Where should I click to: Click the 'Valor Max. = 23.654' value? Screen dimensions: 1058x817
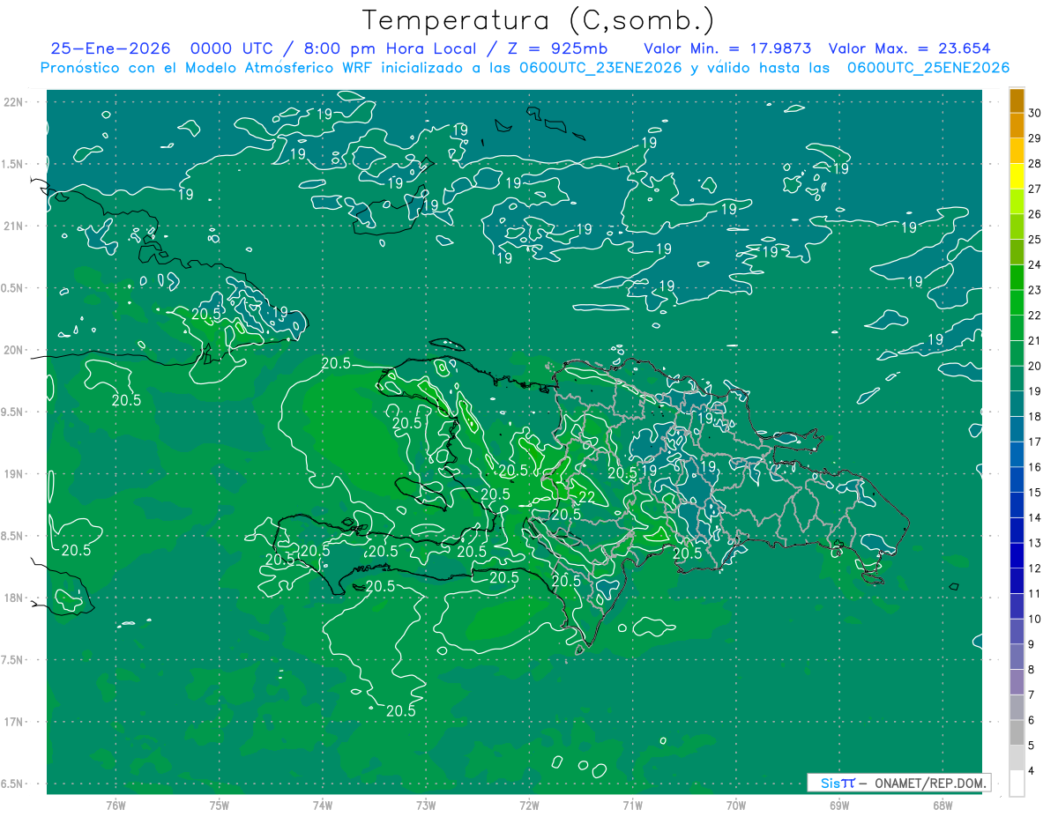(910, 48)
